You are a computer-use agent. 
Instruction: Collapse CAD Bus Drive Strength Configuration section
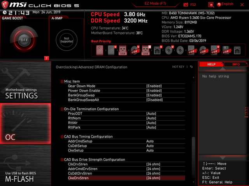tap(62, 160)
